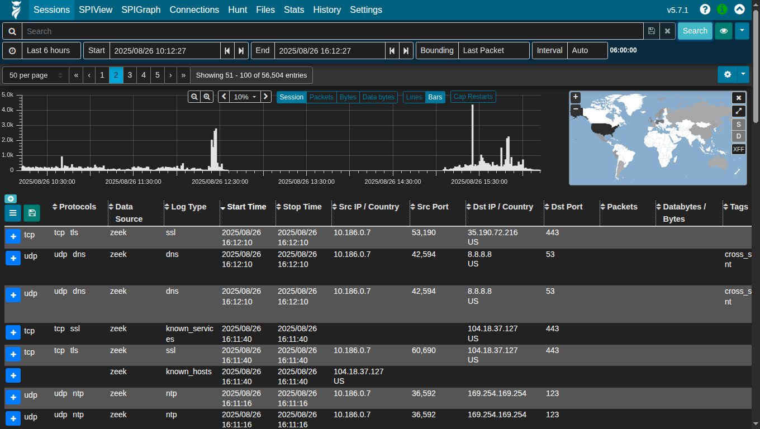Open the 50 per page dropdown
The width and height of the screenshot is (760, 429).
pos(35,75)
